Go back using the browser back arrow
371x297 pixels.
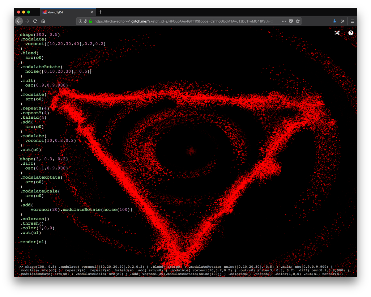(x=19, y=21)
